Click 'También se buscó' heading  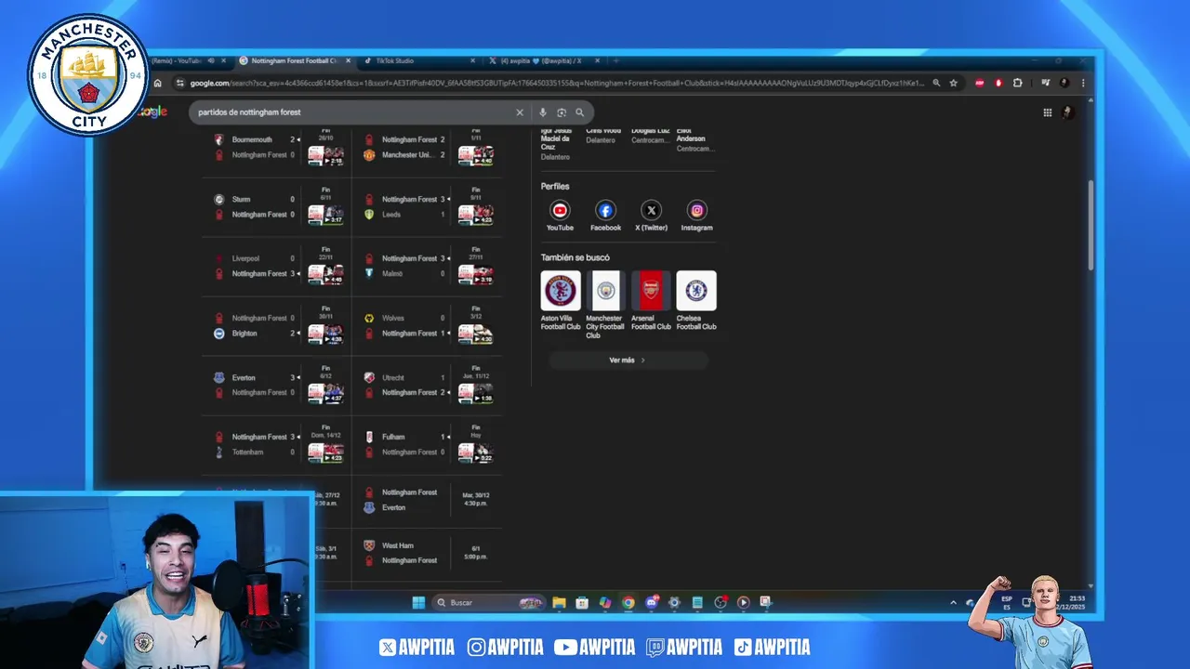(x=575, y=257)
